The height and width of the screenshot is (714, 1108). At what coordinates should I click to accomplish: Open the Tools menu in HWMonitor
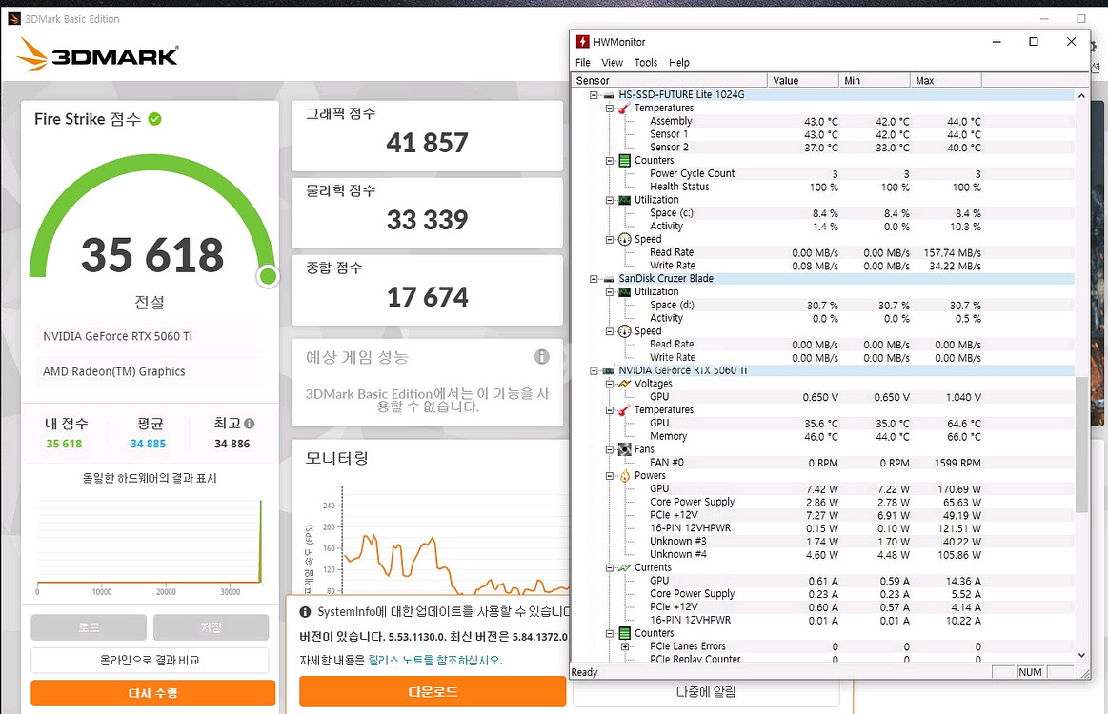pos(646,62)
